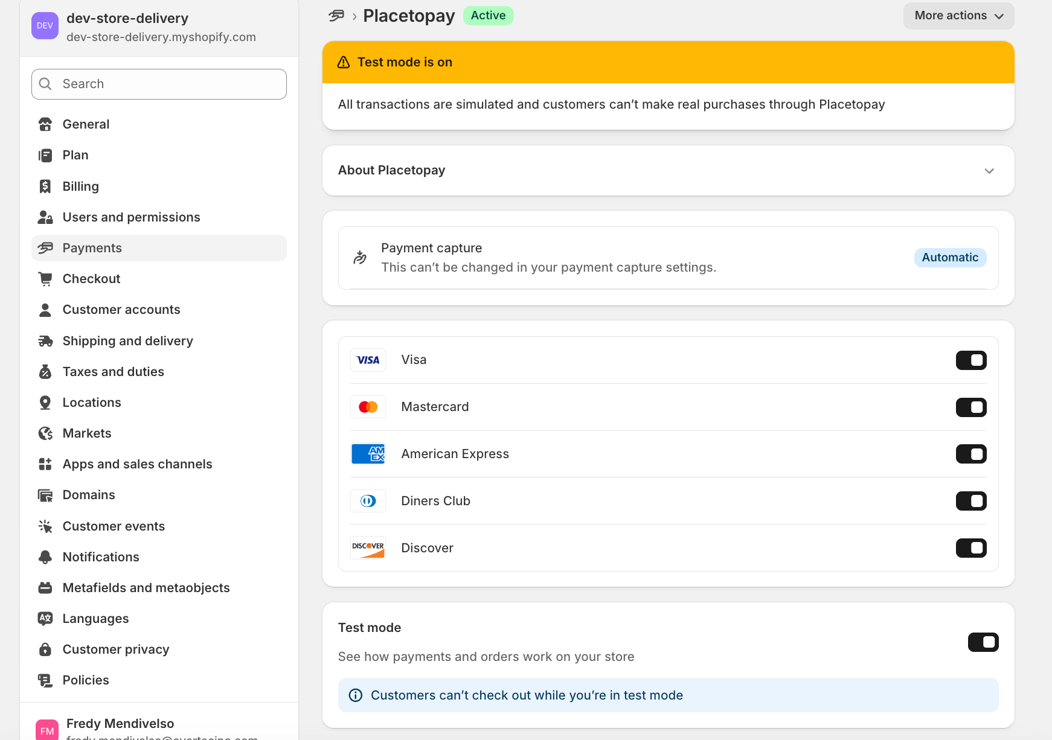Click the Locations pin icon
Screen dimensions: 1052x740
[45, 403]
